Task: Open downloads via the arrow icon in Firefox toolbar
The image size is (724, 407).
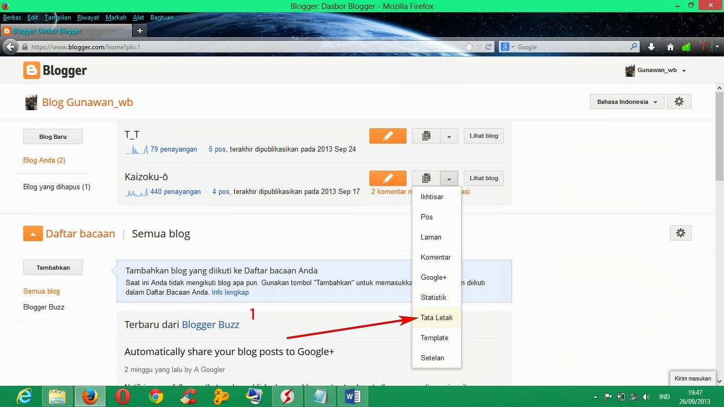Action: pyautogui.click(x=651, y=47)
